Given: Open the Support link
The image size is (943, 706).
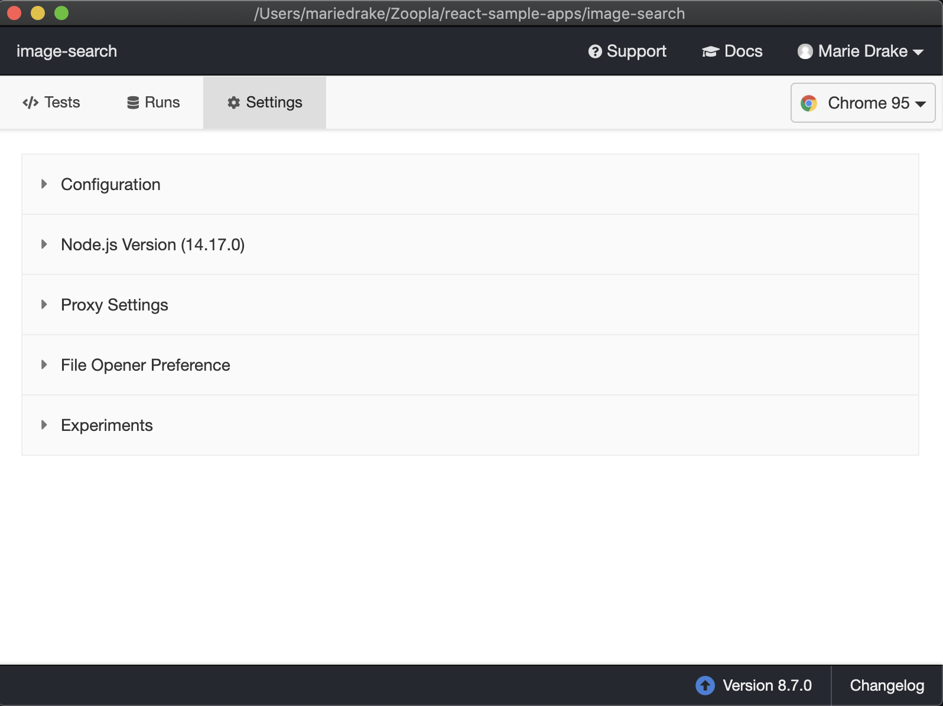Looking at the screenshot, I should tap(627, 51).
